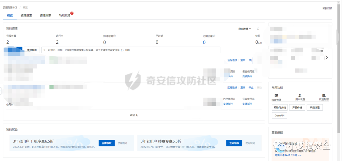Click 安装插件 under first instance's 云盘使用率
342x161 pixels.
pos(247,76)
